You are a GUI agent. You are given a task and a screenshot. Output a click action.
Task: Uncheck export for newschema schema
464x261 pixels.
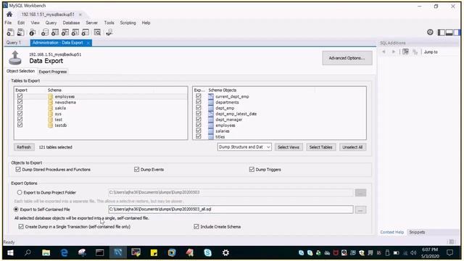[20, 101]
